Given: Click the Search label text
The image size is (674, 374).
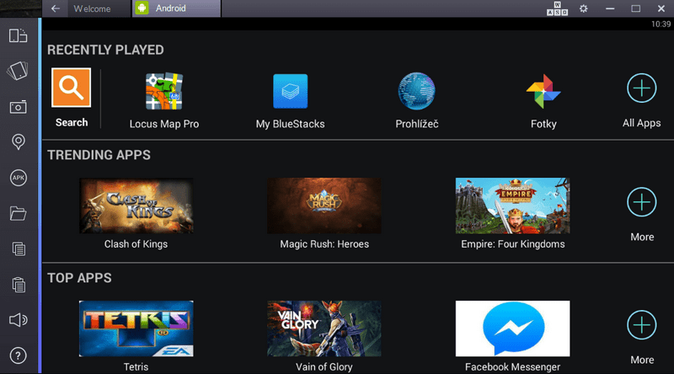Looking at the screenshot, I should pyautogui.click(x=72, y=122).
